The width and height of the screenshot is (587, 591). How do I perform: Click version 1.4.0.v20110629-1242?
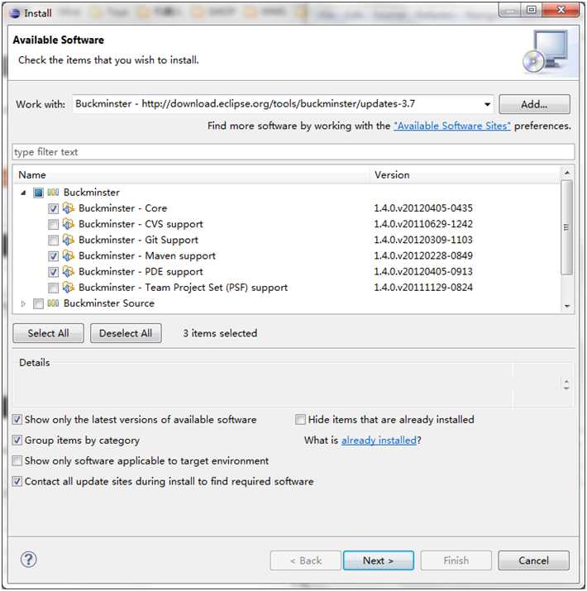(x=423, y=224)
